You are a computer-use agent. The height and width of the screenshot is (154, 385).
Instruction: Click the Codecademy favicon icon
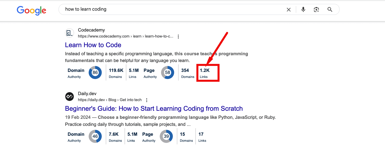click(x=69, y=33)
